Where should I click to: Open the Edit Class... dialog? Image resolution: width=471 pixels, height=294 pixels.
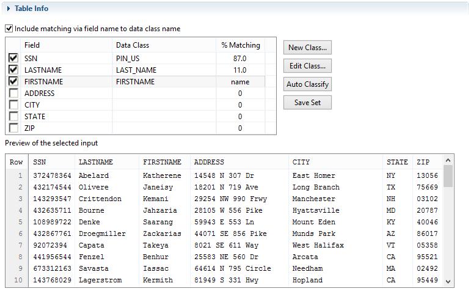[307, 66]
